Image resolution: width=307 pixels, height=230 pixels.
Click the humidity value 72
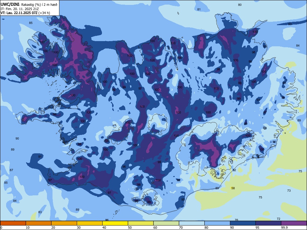[278, 219]
